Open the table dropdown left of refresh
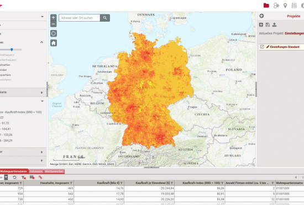The width and height of the screenshot is (304, 205). (x=6, y=177)
